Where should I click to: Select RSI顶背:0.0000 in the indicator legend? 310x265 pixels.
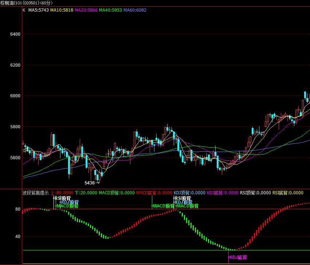(255, 193)
